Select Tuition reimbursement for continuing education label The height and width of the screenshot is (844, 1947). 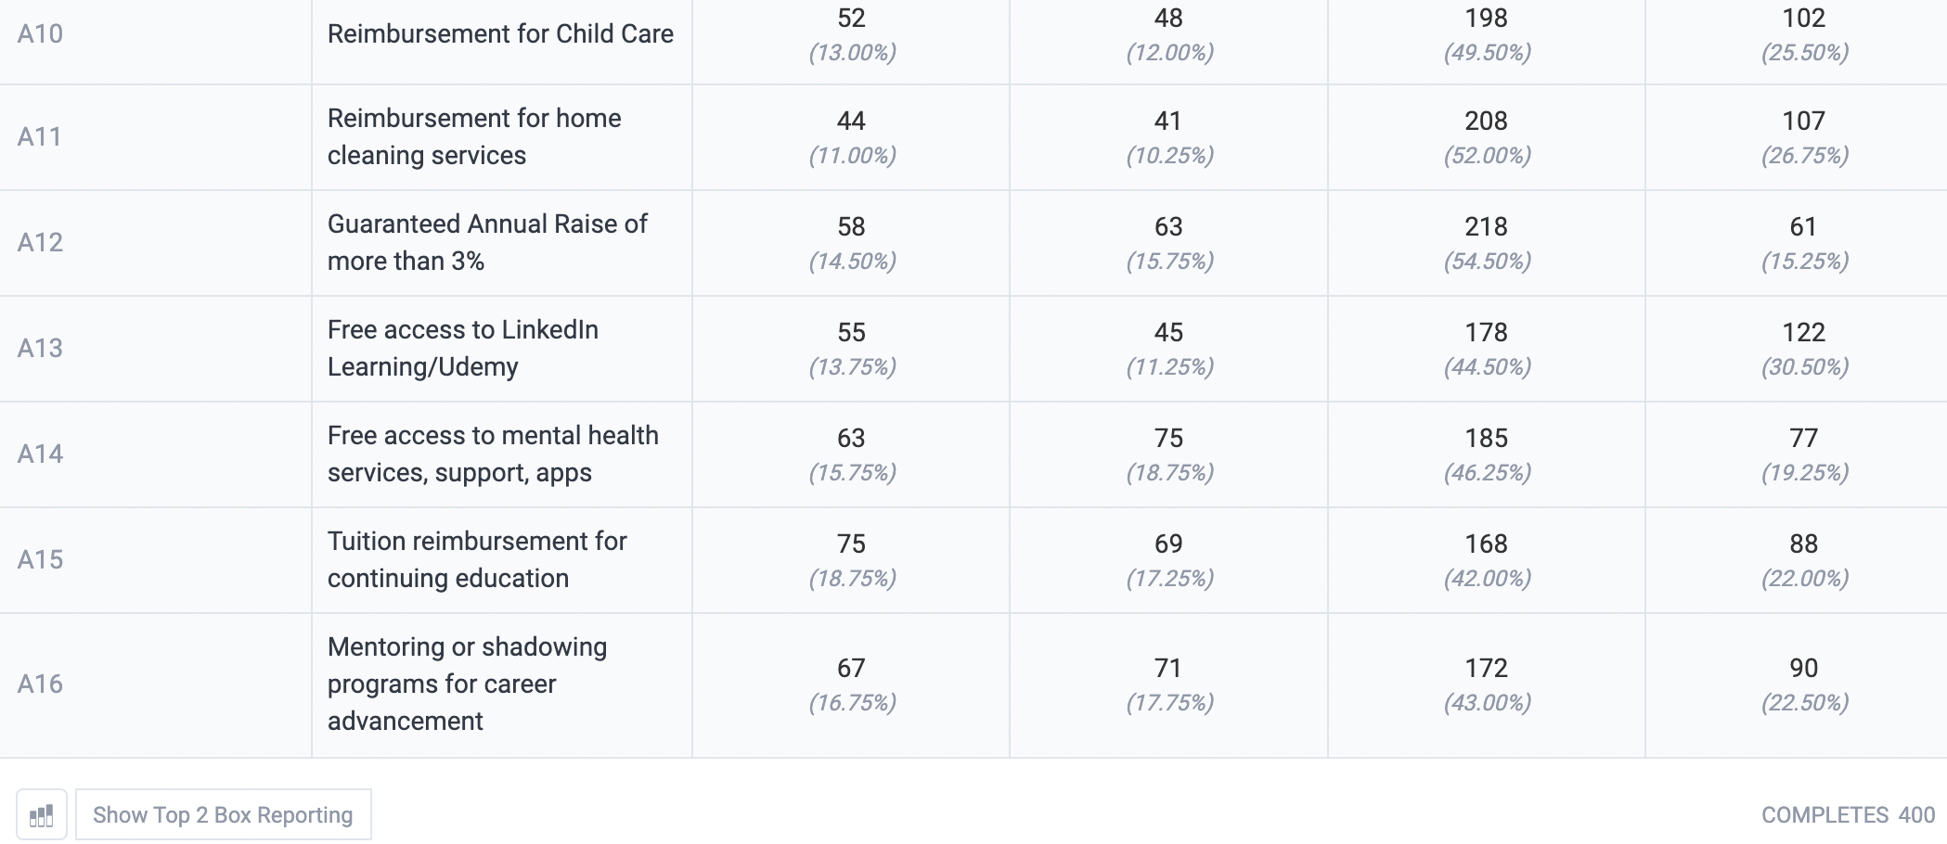477,560
